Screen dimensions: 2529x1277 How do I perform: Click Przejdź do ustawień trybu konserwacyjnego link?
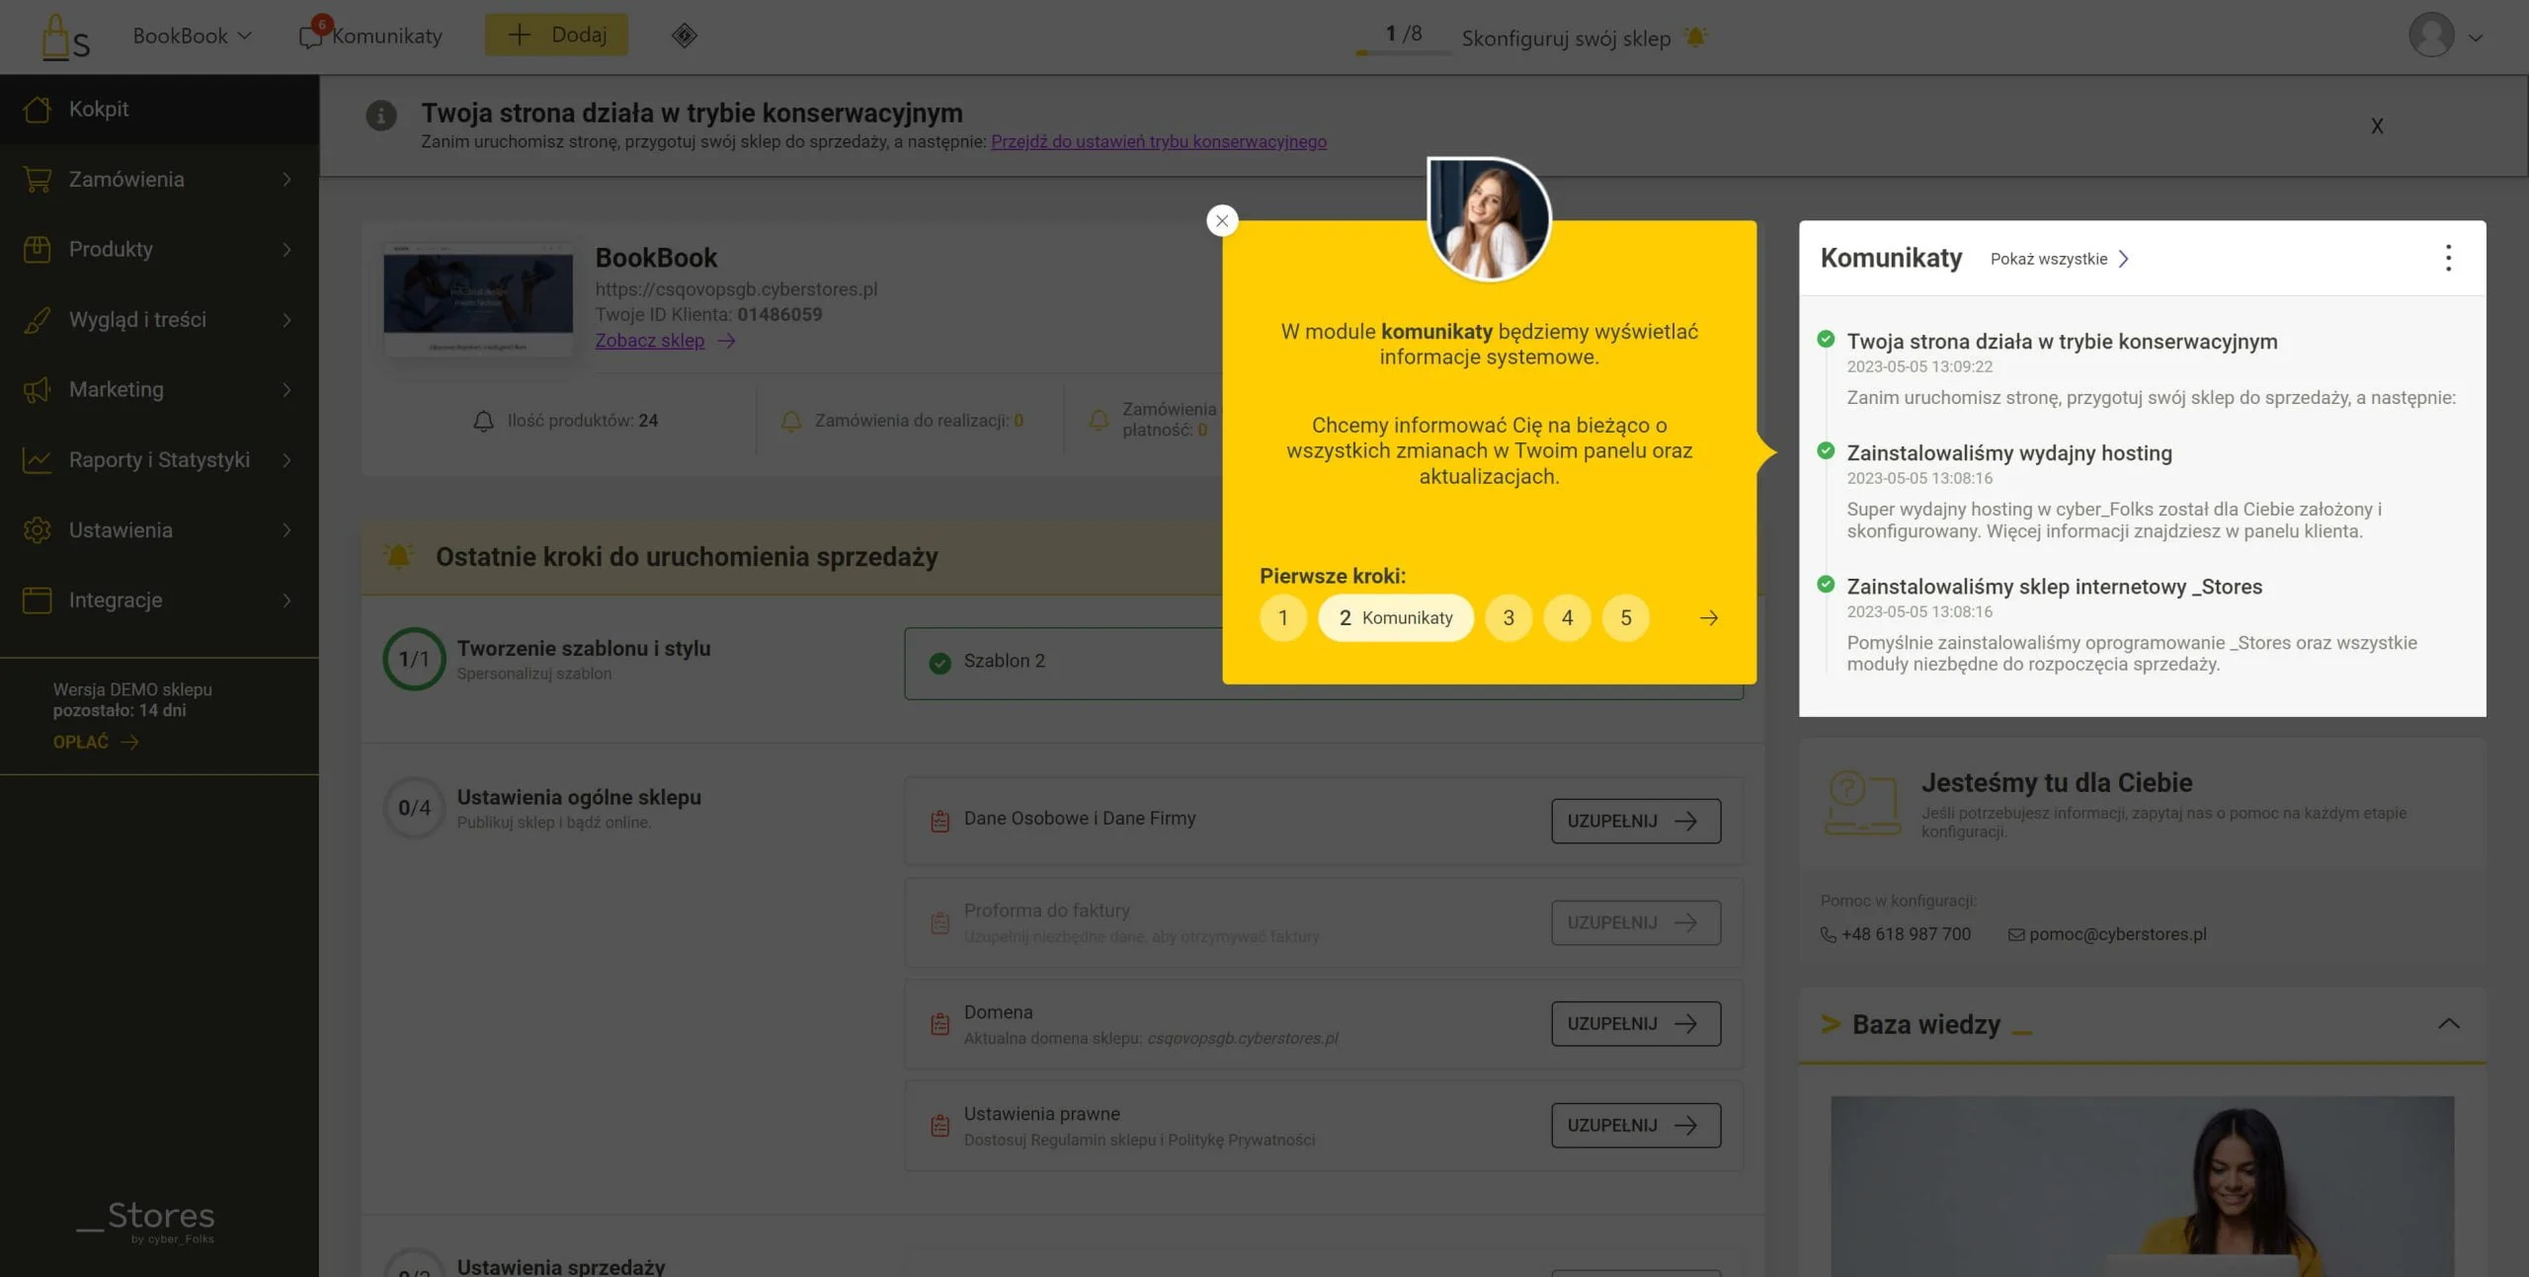(1158, 141)
